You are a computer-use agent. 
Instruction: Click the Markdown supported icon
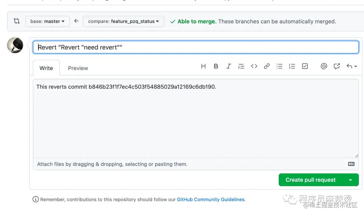click(351, 164)
